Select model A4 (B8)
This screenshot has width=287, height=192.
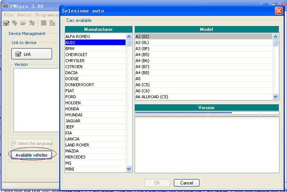click(204, 73)
